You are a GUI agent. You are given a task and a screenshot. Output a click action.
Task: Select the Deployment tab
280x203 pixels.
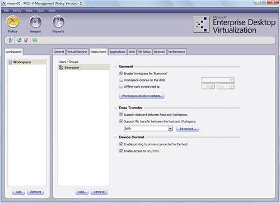point(99,52)
